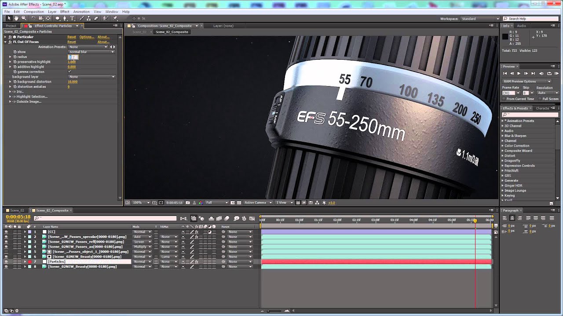Open the Animation menu

tap(81, 11)
